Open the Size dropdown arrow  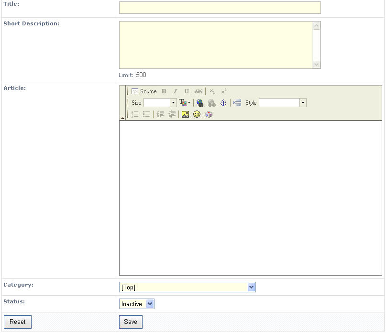coord(173,103)
